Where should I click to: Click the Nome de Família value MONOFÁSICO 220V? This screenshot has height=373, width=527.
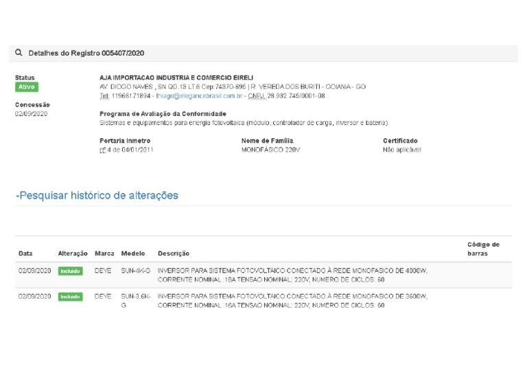point(270,150)
